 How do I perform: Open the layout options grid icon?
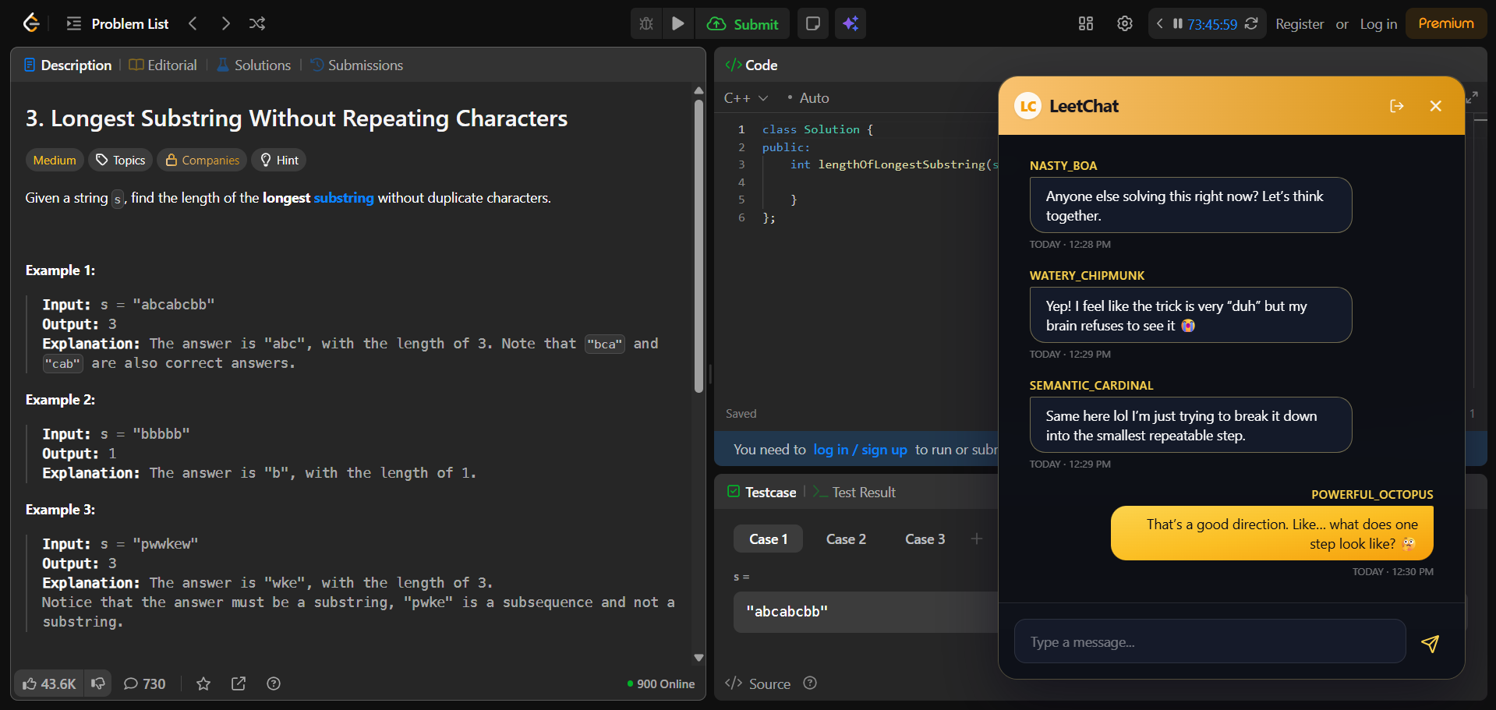[1085, 23]
